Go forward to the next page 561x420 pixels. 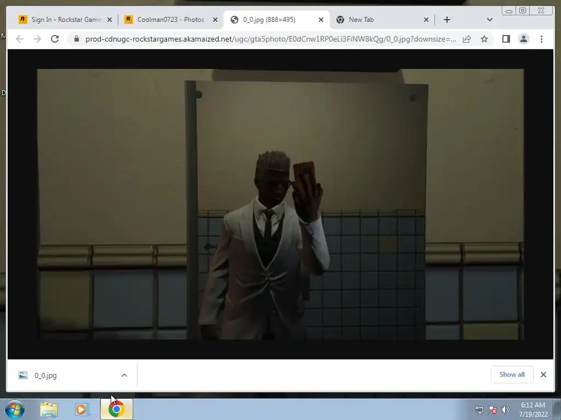(x=37, y=39)
